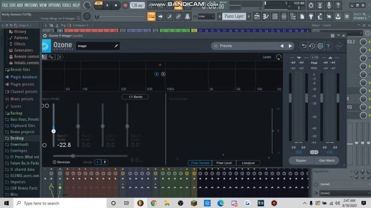The height and width of the screenshot is (208, 371).
Task: Select Stereoize Mode II
Action: pos(104,162)
